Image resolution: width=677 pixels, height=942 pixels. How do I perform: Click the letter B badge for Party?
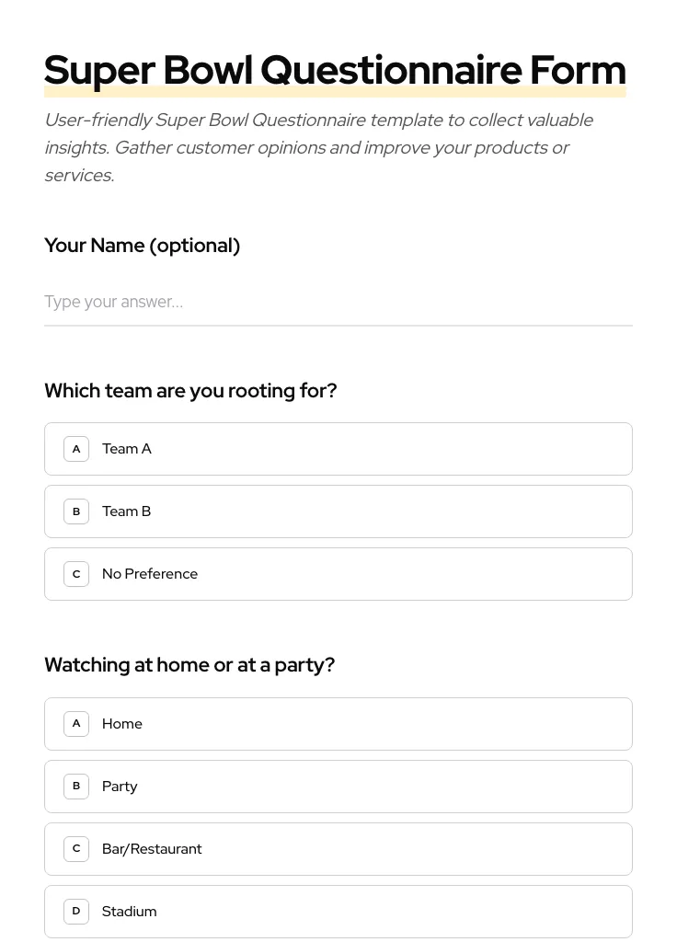76,786
